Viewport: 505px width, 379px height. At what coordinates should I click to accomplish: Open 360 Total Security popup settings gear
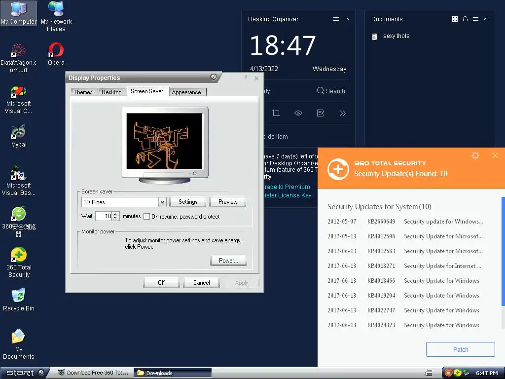coord(475,155)
